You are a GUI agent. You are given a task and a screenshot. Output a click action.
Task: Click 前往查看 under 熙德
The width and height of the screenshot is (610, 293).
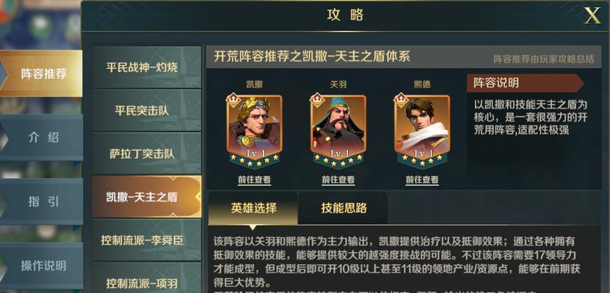tap(422, 180)
